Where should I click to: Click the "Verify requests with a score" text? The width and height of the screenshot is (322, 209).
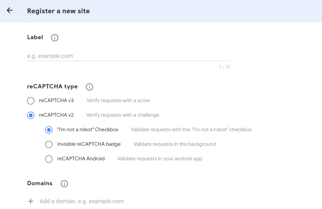pyautogui.click(x=118, y=100)
